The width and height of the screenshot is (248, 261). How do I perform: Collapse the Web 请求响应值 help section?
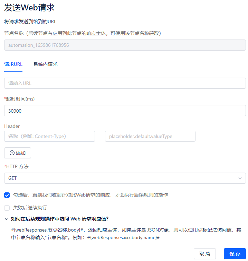tap(6, 219)
